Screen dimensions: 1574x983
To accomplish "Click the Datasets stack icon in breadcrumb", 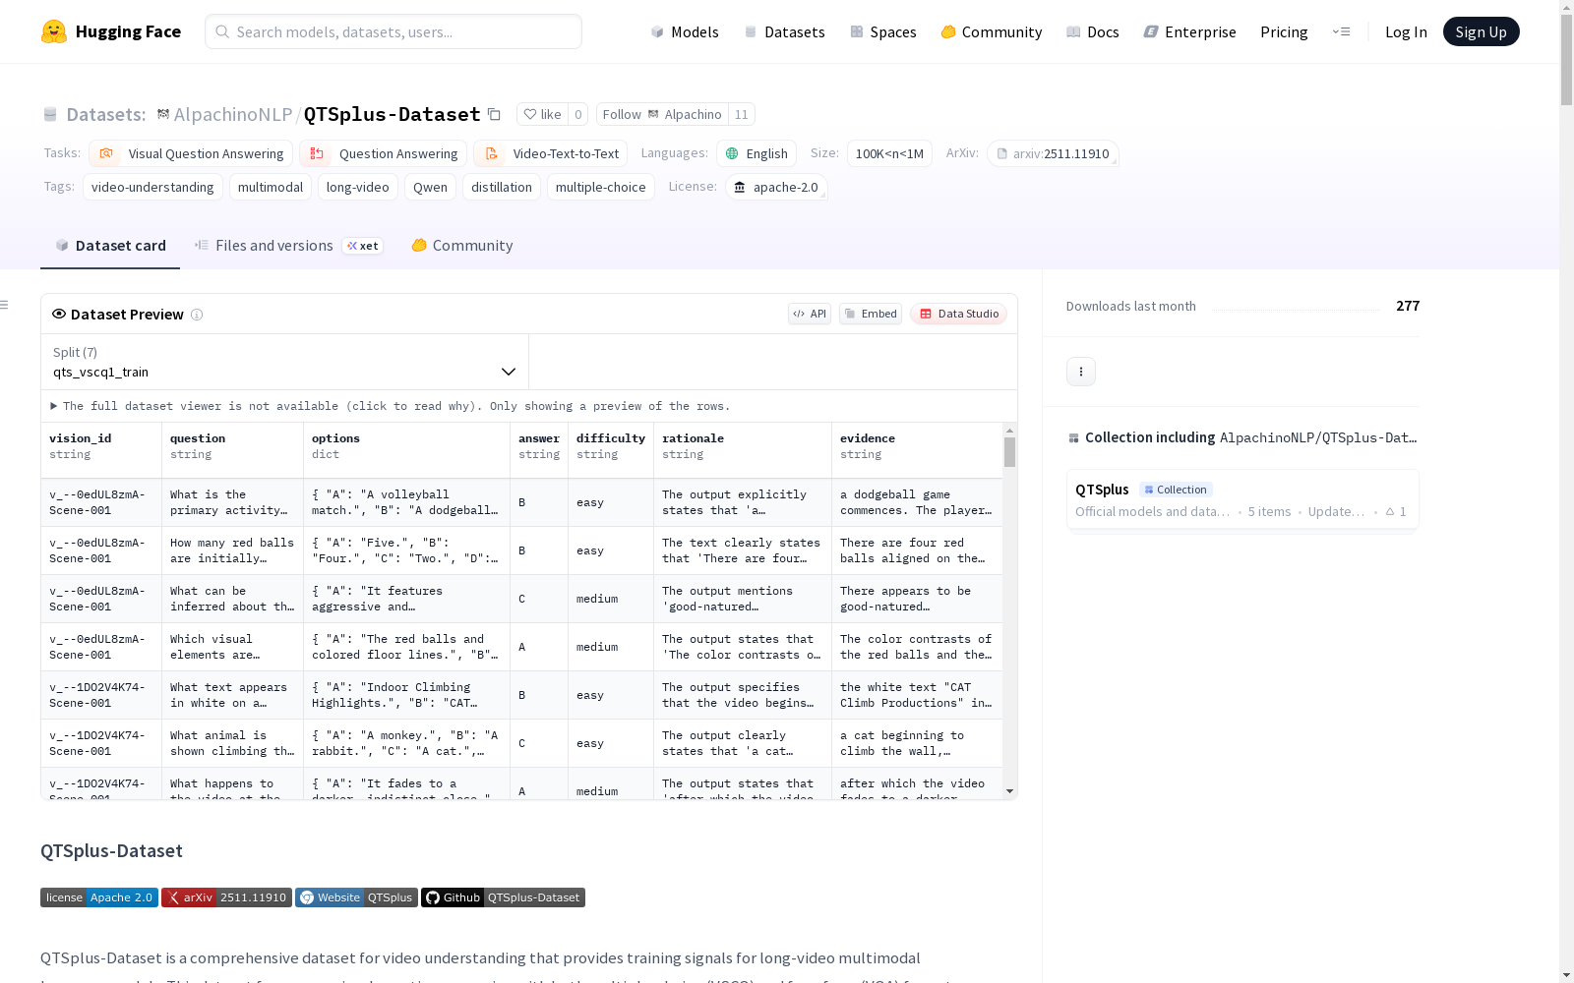I will point(50,115).
